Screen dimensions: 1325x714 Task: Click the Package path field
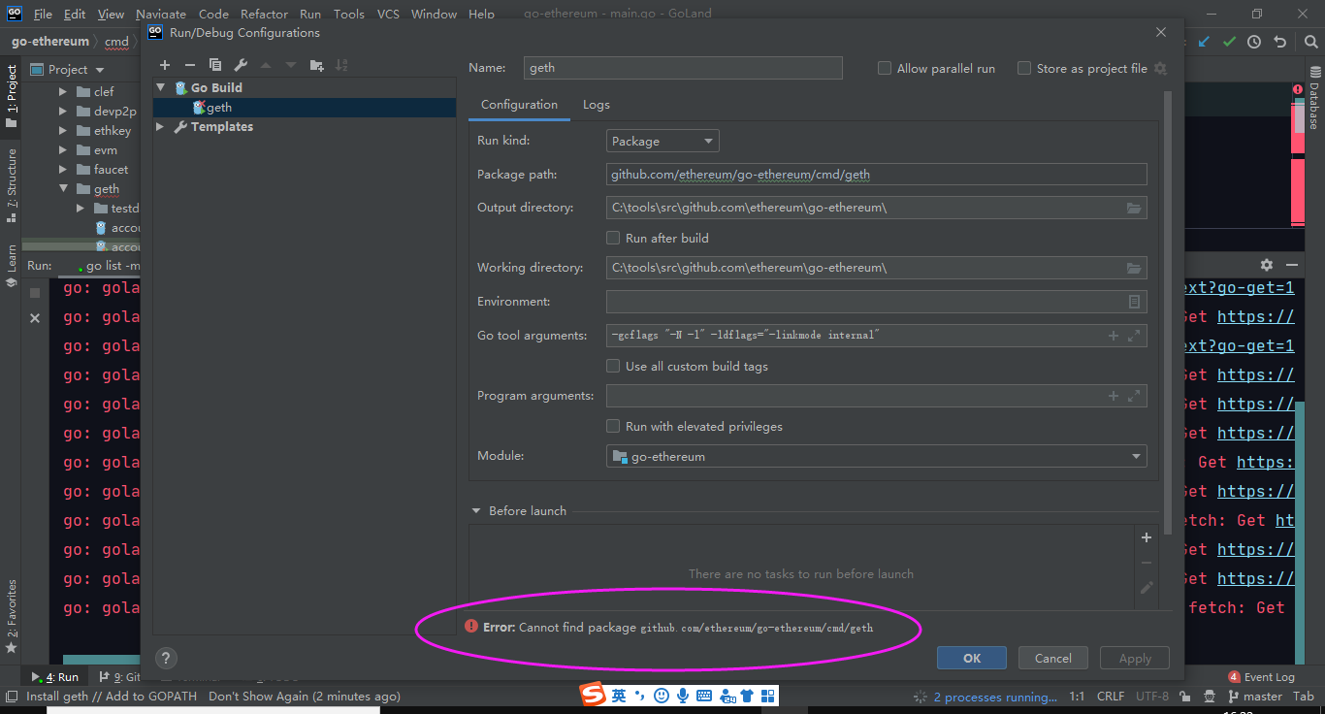click(877, 175)
